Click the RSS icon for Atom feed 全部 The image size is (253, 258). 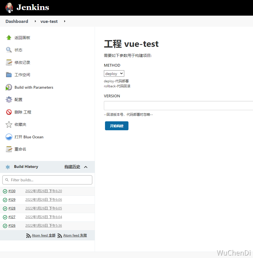tap(28, 236)
